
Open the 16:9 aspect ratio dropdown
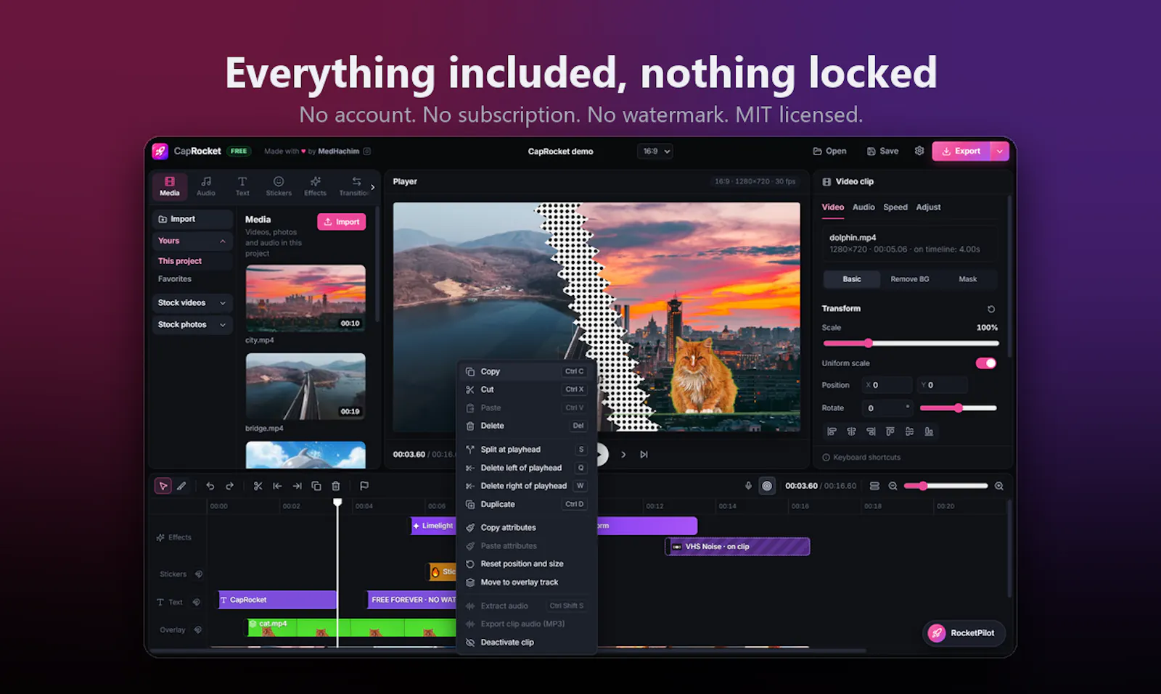pyautogui.click(x=655, y=152)
